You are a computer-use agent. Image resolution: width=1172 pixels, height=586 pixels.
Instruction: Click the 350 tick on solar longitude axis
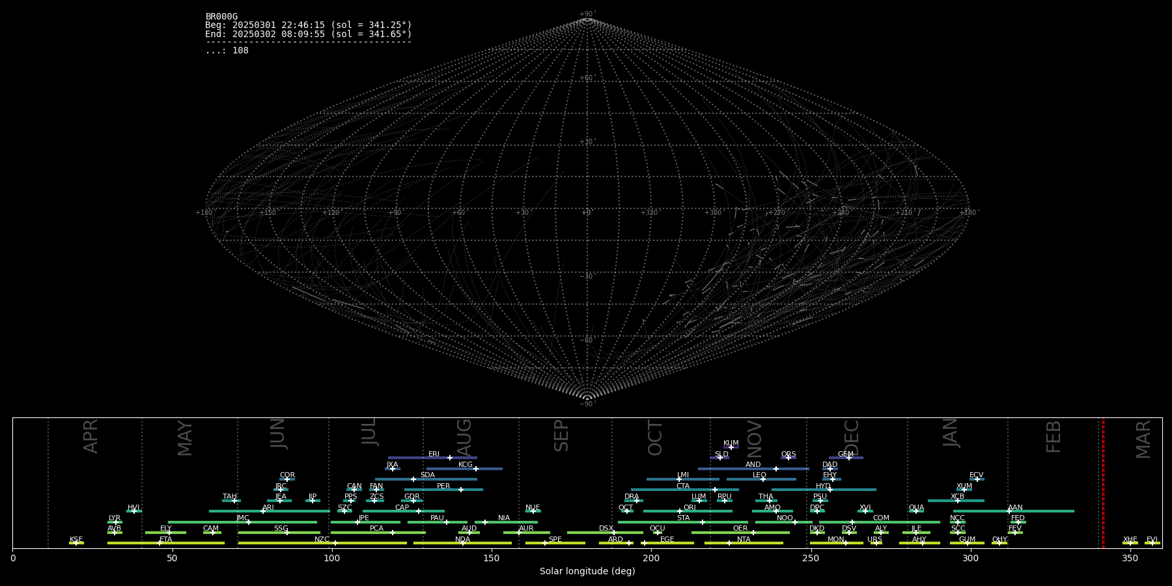[x=1130, y=558]
